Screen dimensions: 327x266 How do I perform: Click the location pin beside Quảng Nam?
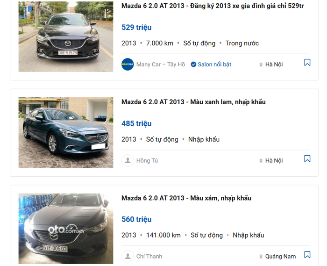(x=261, y=257)
